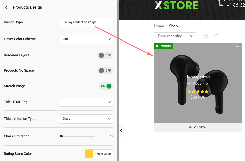
Task: Open the Default sorting dropdown
Action: pyautogui.click(x=175, y=36)
